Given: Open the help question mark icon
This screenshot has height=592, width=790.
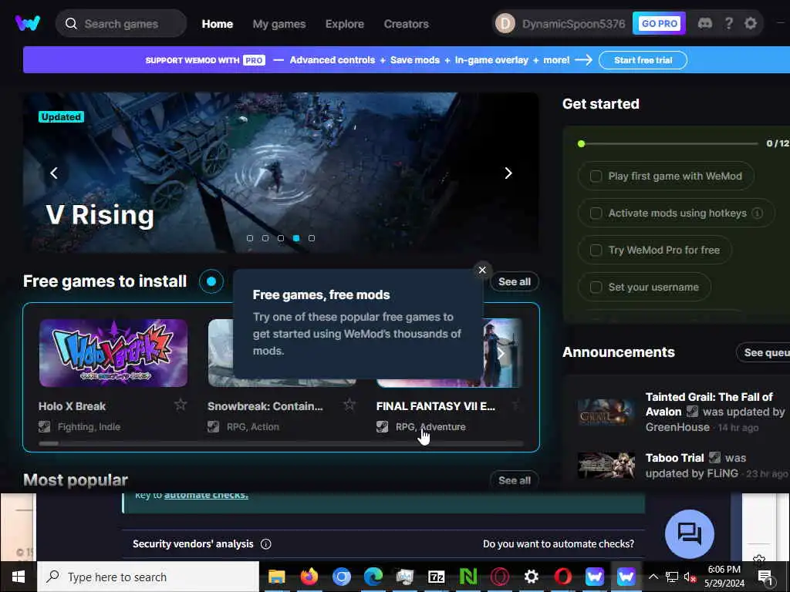Looking at the screenshot, I should click(728, 23).
